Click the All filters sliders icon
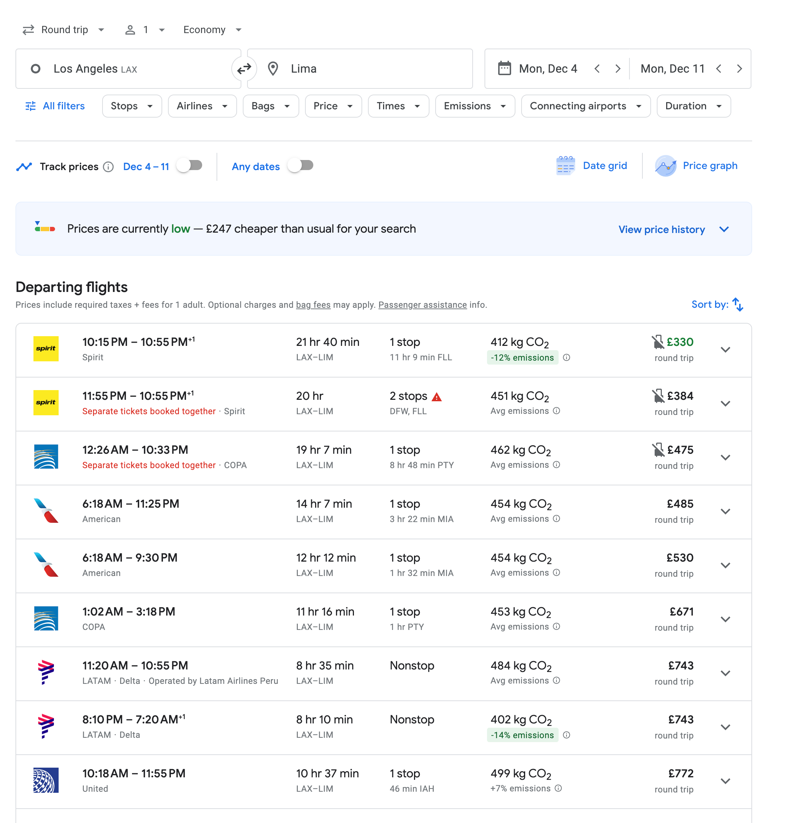796x823 pixels. point(31,106)
